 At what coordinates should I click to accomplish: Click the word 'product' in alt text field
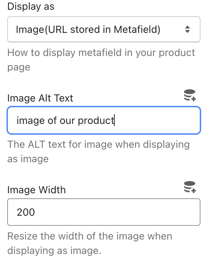96,121
